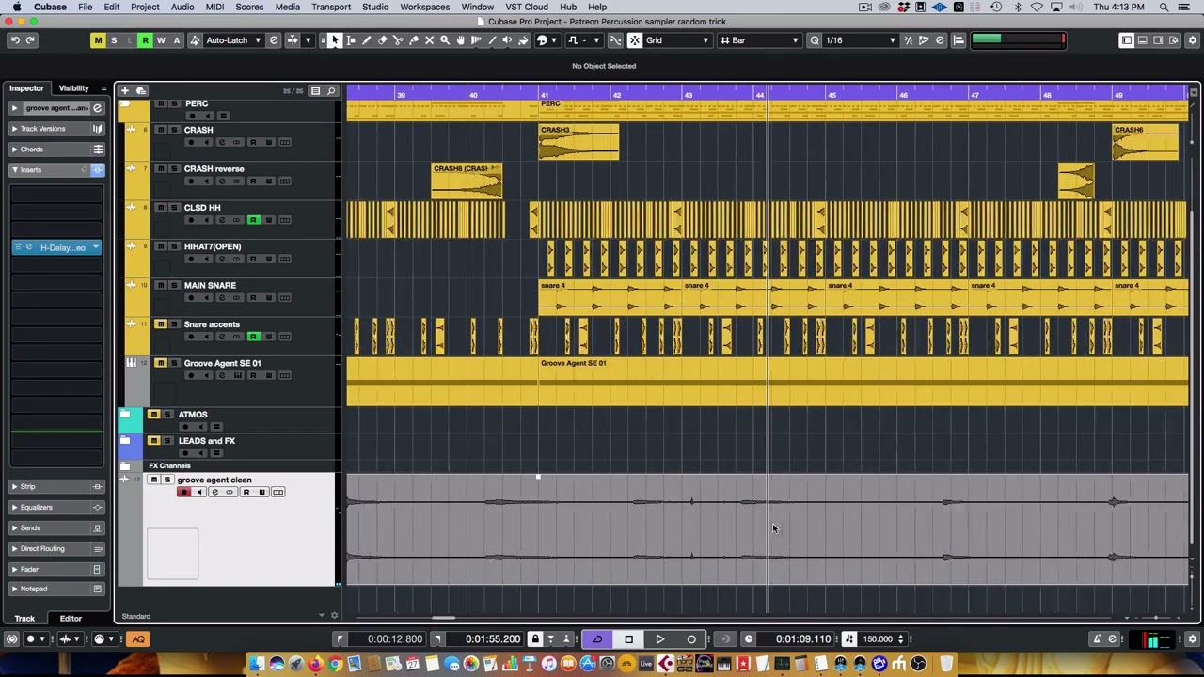Open the 1/16 quantize preset dropdown
The image size is (1204, 677).
click(x=860, y=40)
